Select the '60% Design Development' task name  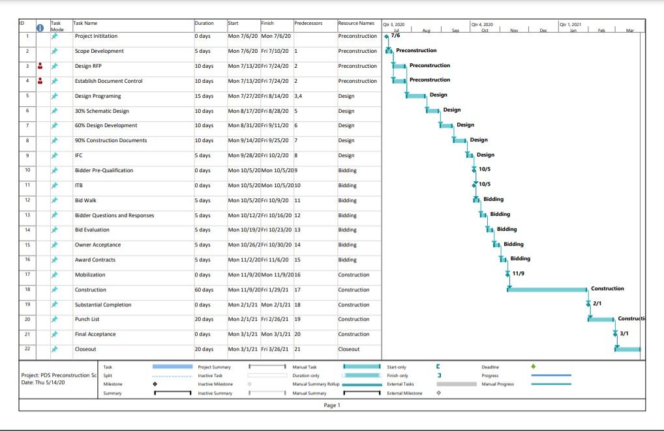(x=106, y=126)
